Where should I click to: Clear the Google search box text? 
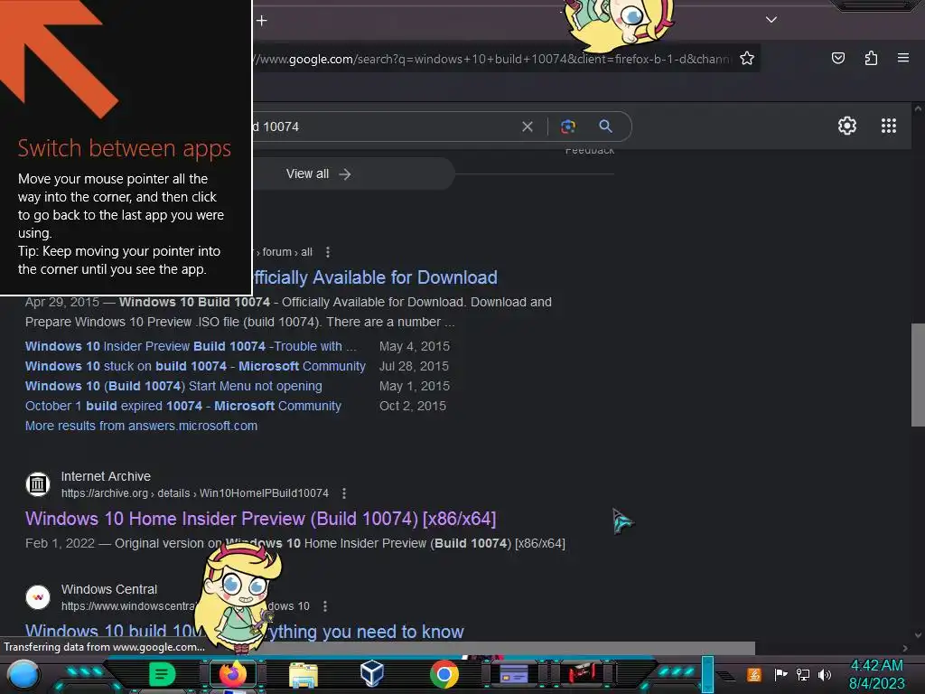(x=528, y=127)
